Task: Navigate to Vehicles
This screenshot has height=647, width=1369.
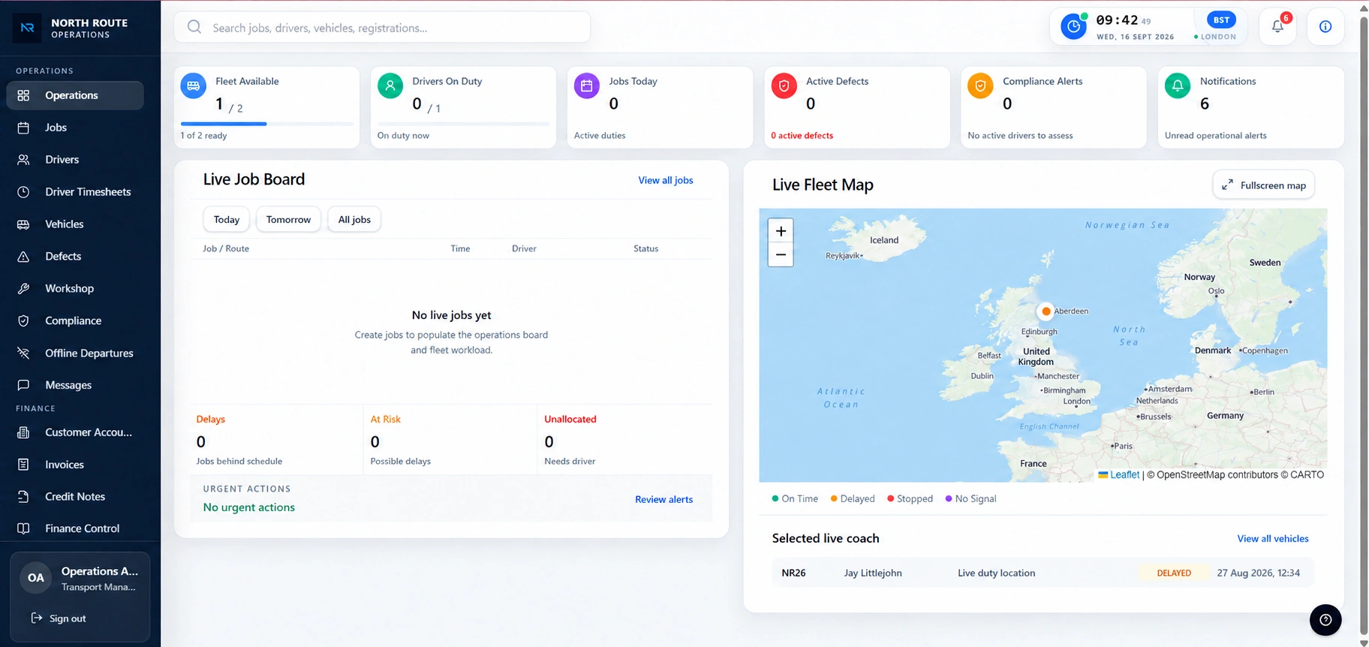Action: pyautogui.click(x=75, y=224)
